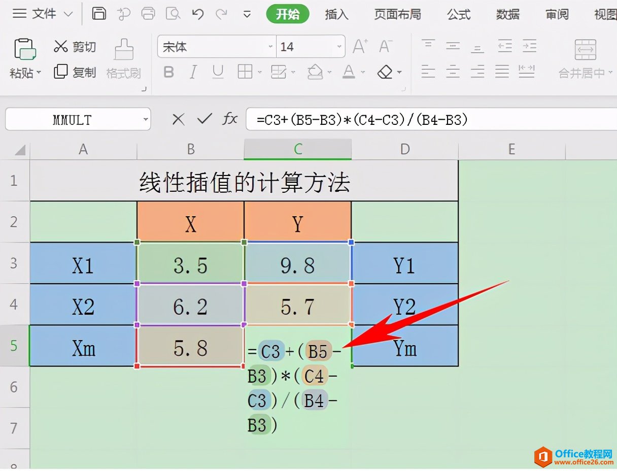Confirm formula with the checkmark
This screenshot has width=617, height=471.
[204, 119]
